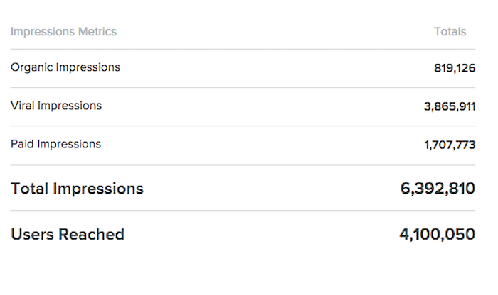Click the 3,865,911 viral total value
Image resolution: width=498 pixels, height=295 pixels.
click(x=450, y=106)
